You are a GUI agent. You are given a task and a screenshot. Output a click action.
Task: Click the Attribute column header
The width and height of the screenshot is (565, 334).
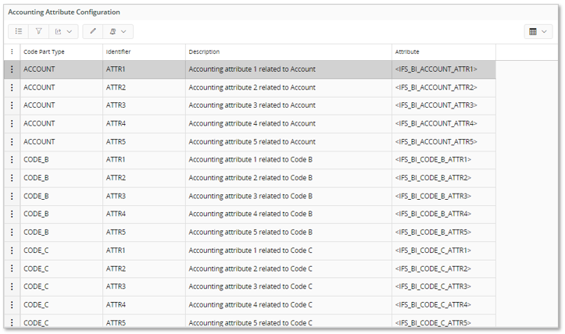click(407, 52)
